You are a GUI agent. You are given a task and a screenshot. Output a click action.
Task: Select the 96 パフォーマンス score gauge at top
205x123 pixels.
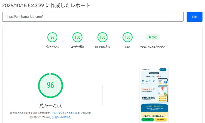52,37
